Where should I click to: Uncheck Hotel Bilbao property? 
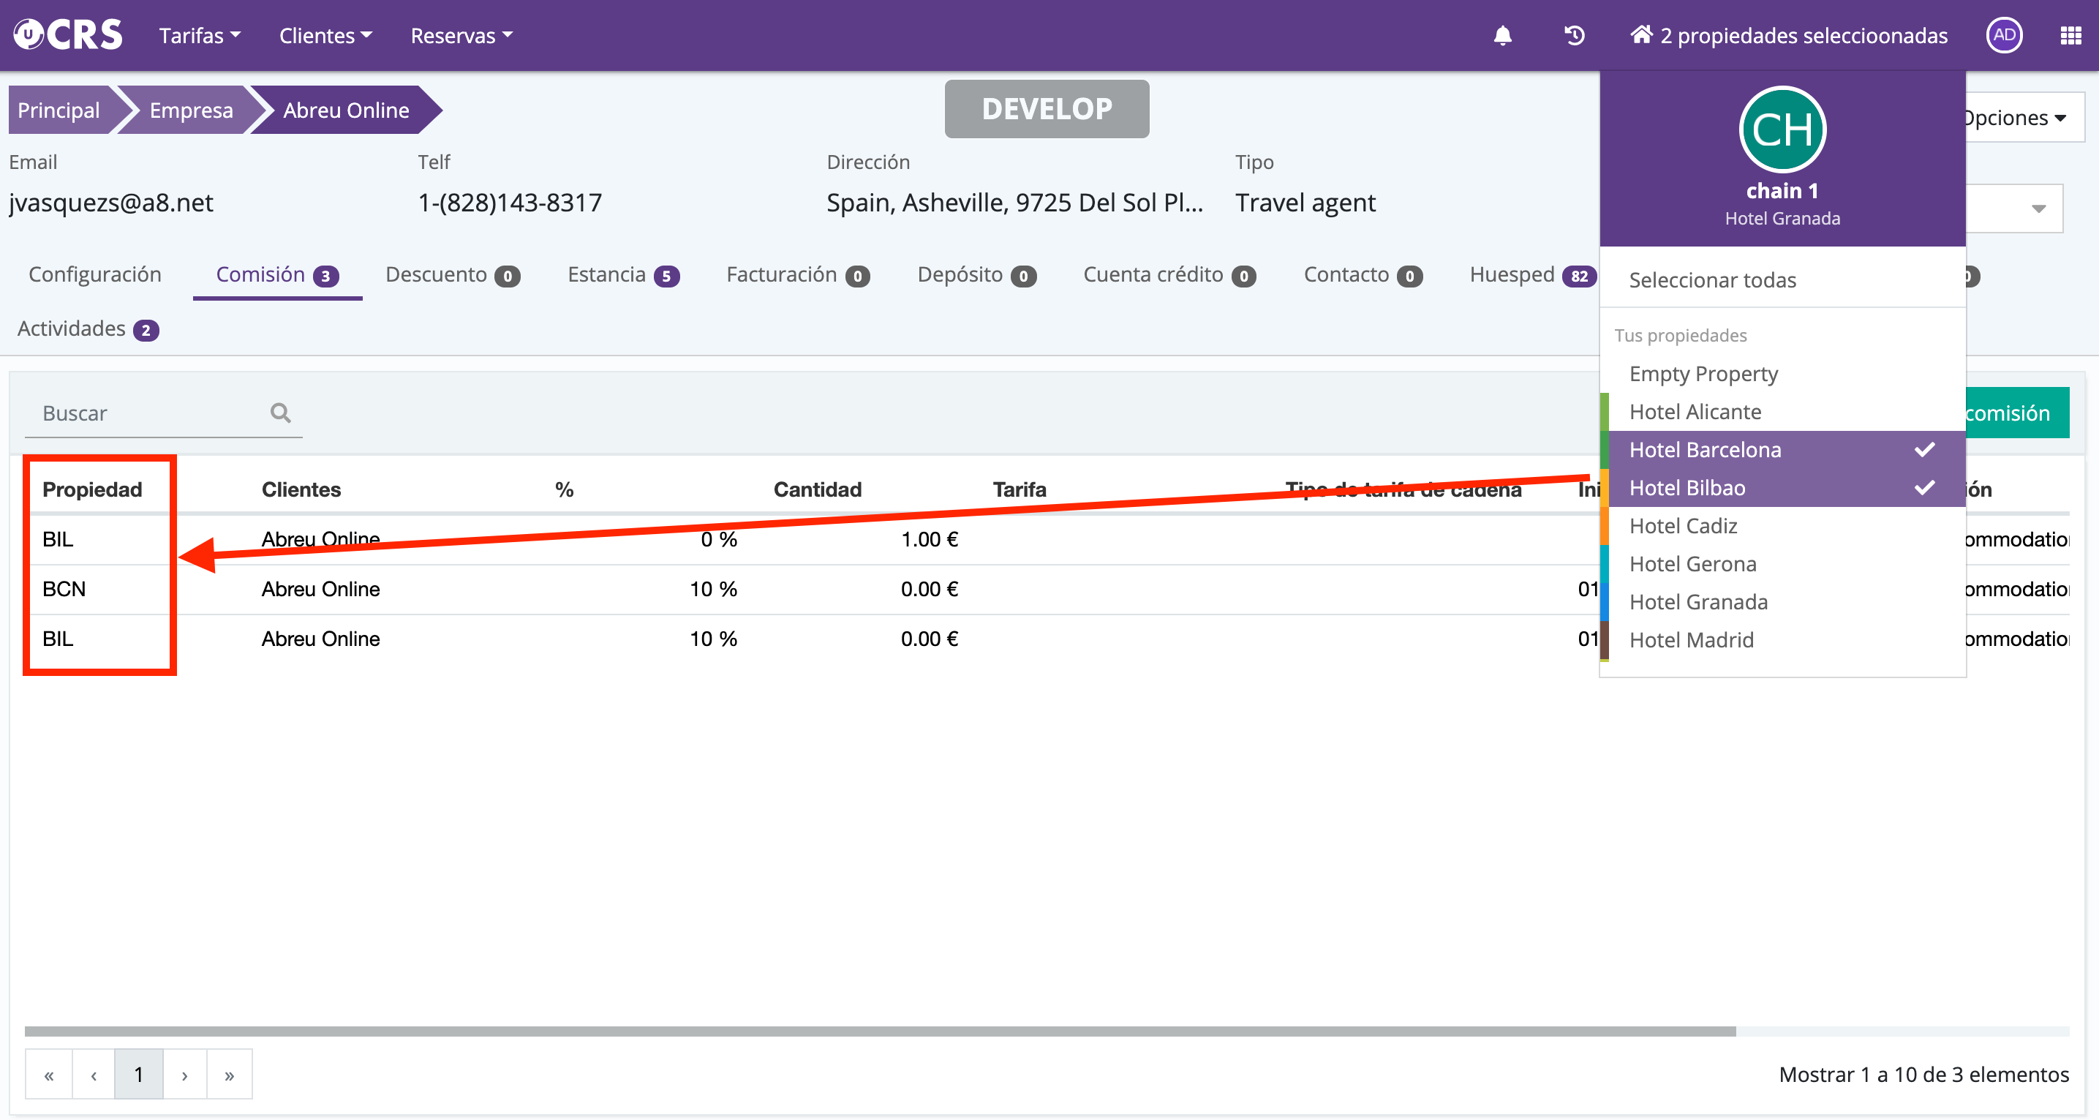(x=1782, y=487)
